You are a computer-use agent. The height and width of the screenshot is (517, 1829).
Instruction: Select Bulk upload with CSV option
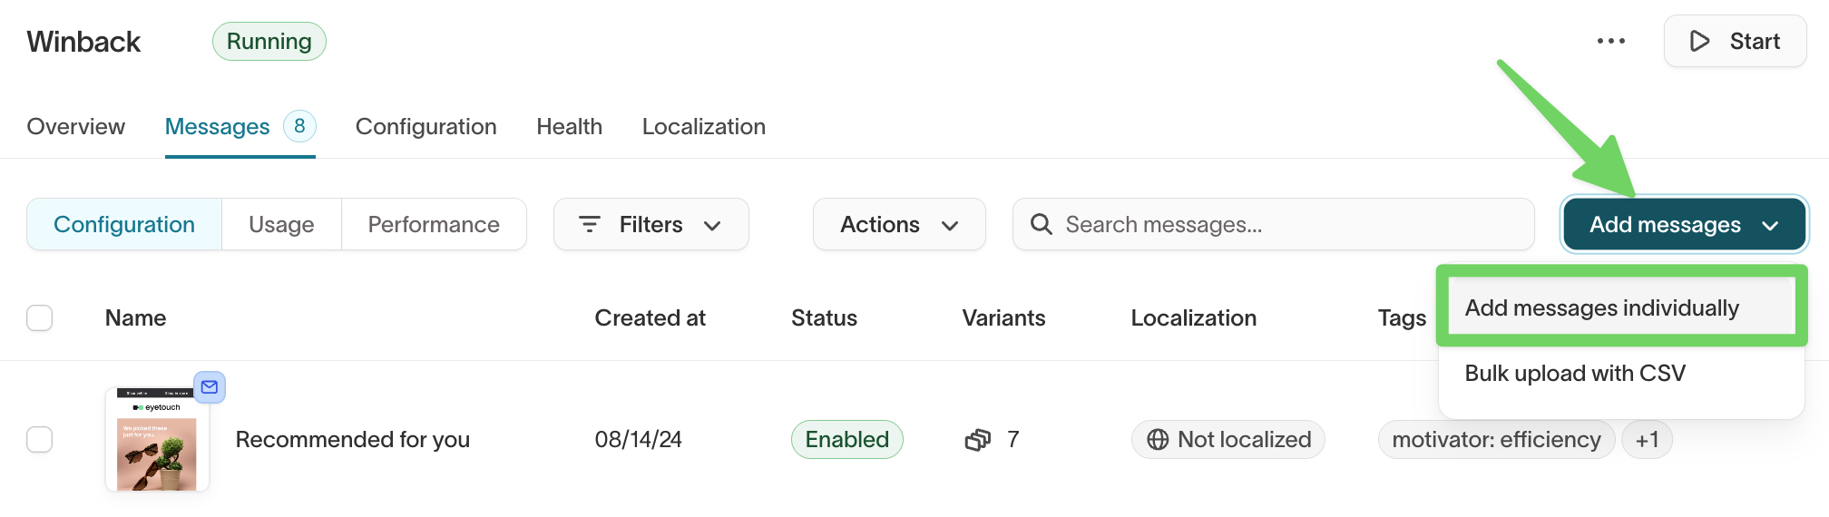[x=1575, y=374]
